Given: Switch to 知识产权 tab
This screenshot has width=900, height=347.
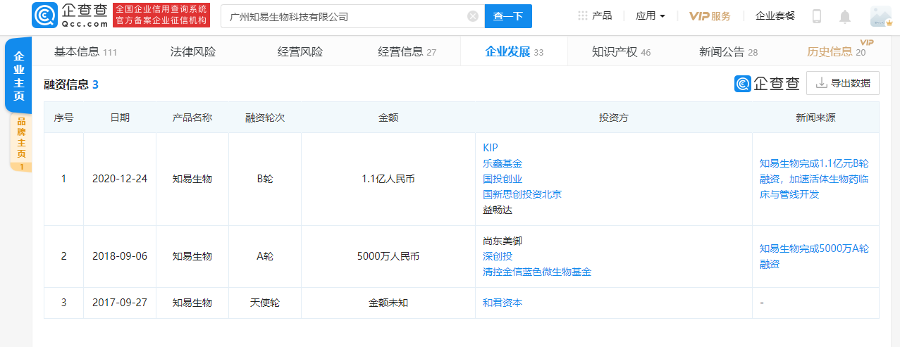Looking at the screenshot, I should tap(622, 51).
